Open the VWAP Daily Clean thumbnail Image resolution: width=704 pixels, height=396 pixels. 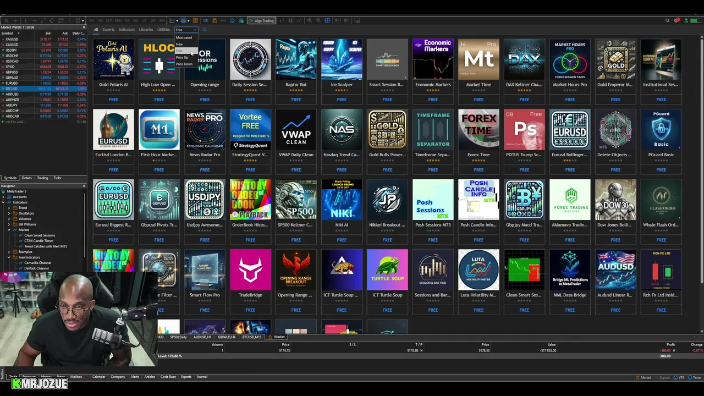[x=296, y=130]
